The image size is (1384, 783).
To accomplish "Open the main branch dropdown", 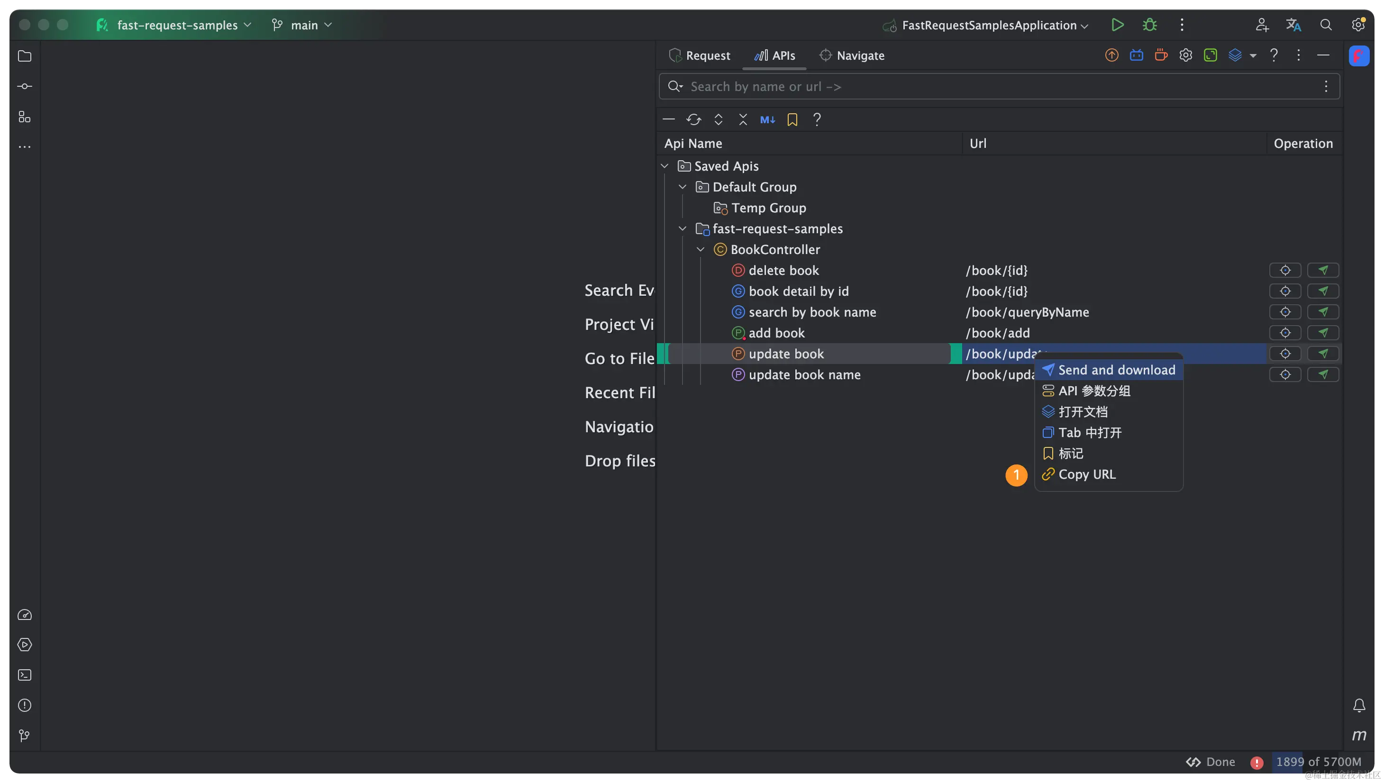I will [302, 25].
